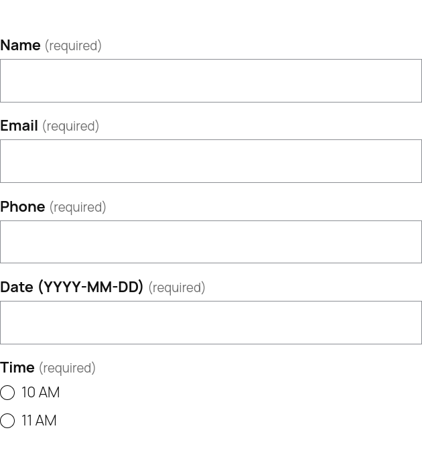Place cursor in the text box under Phone

210,242
